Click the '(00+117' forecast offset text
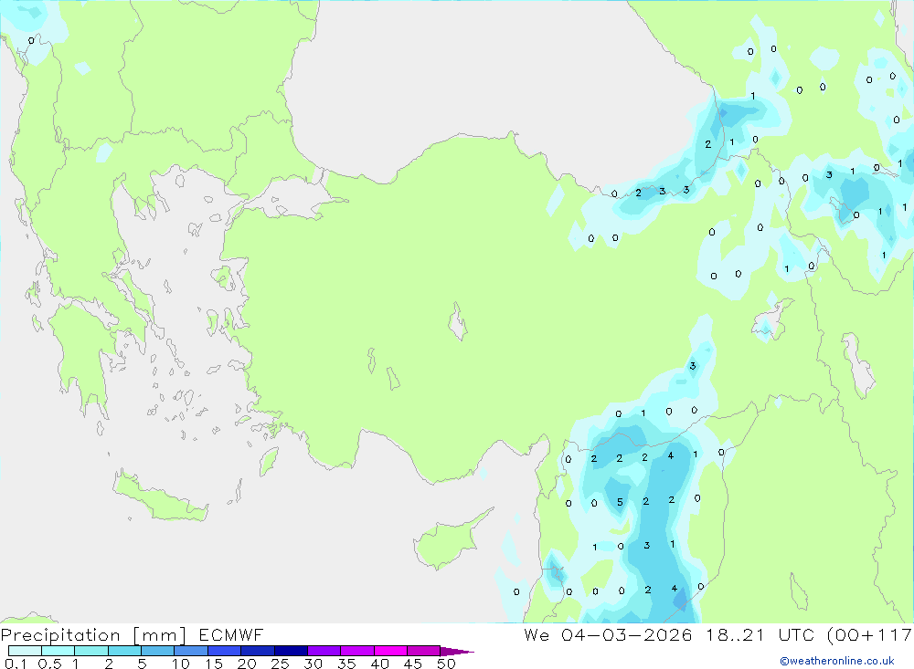The image size is (914, 669). pos(870,634)
